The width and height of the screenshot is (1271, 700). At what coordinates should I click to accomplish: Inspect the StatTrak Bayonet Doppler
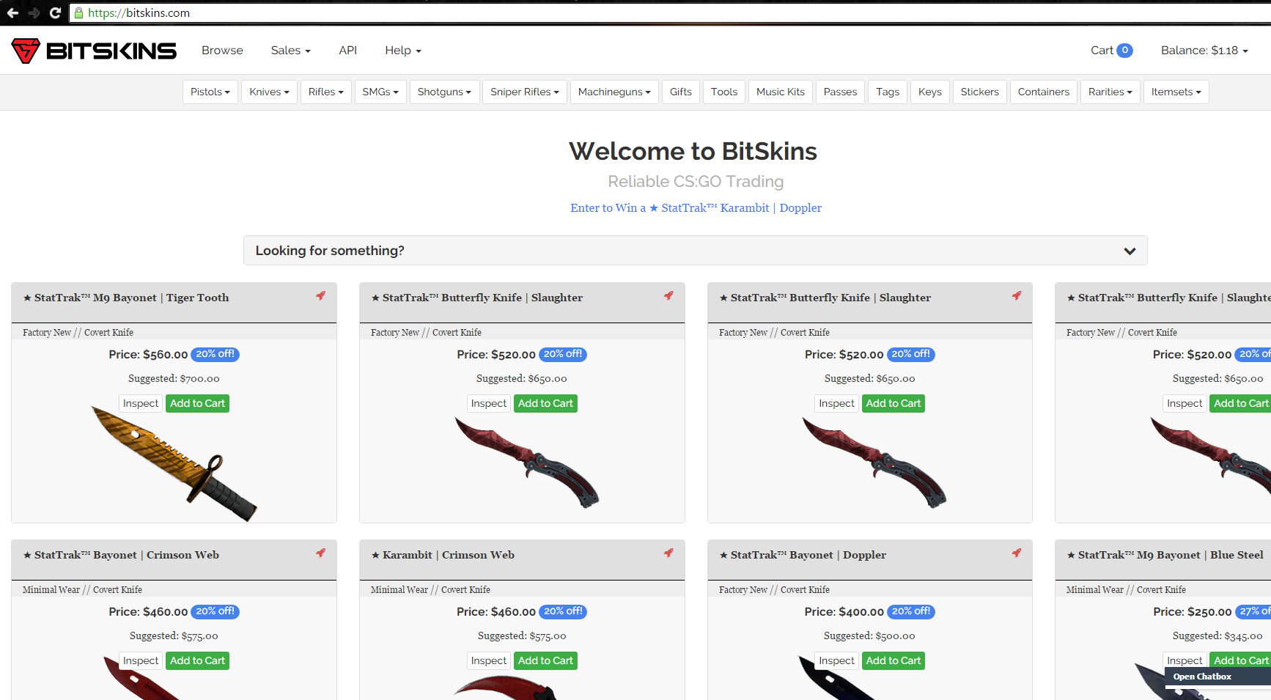tap(836, 661)
